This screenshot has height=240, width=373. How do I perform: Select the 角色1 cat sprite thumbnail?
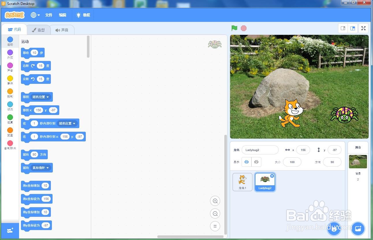(x=243, y=182)
